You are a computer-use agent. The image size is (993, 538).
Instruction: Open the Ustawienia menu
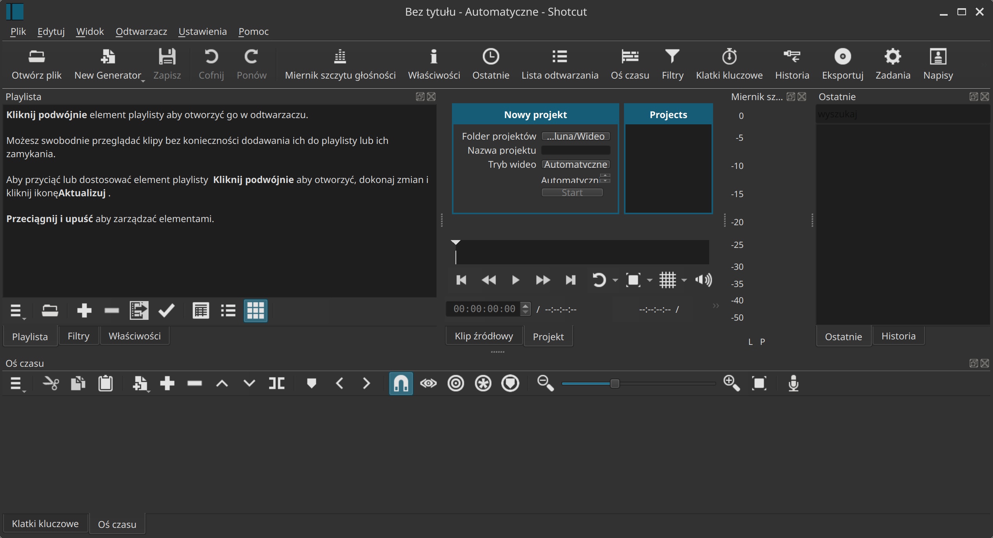click(202, 32)
